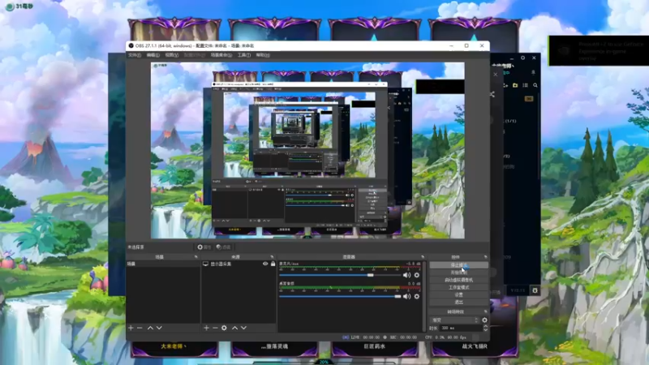Select the 显示器采集 source row
This screenshot has height=365, width=649.
239,264
